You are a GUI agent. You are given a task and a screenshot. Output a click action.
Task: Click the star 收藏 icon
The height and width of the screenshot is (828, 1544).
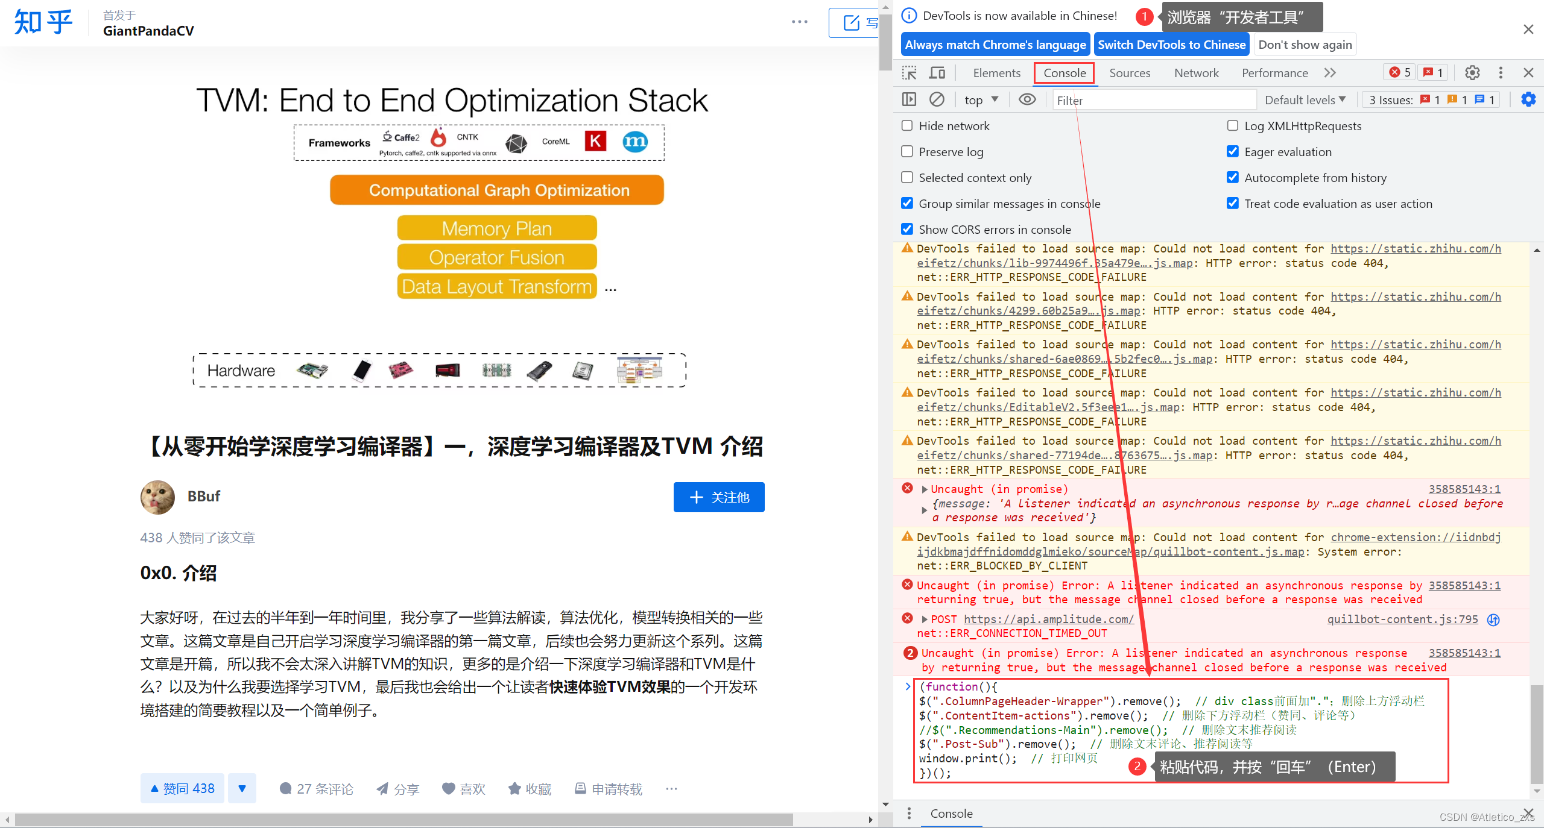coord(514,789)
